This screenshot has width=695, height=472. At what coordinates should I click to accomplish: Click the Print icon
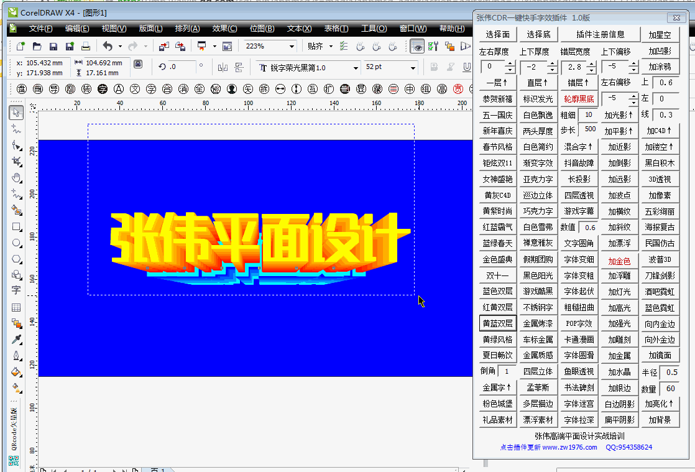[x=86, y=46]
